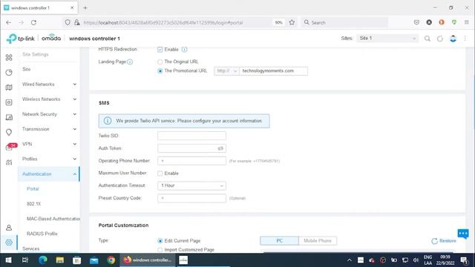Image resolution: width=475 pixels, height=267 pixels.
Task: Click the Restore link
Action: [444, 241]
